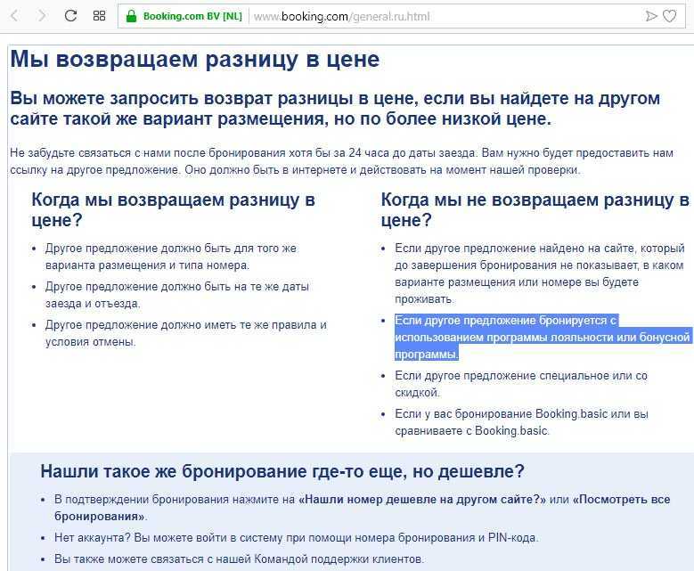Click bullet about "варианта размещения и типа номера"
Image resolution: width=694 pixels, height=571 pixels.
coord(171,257)
